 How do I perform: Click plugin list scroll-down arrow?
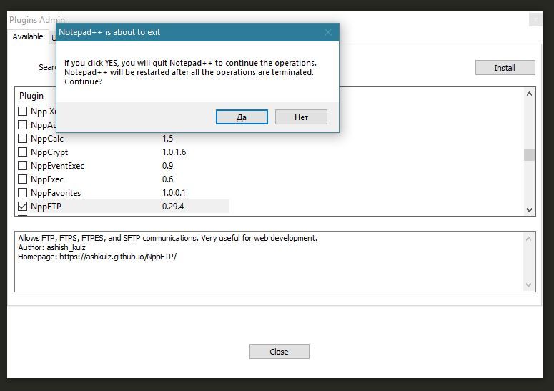click(x=529, y=210)
